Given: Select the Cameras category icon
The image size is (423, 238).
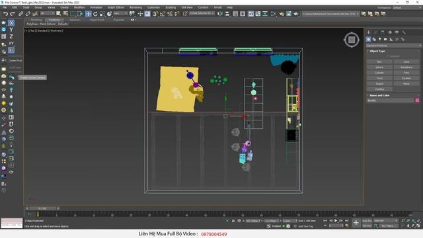Looking at the screenshot, I should 385,40.
